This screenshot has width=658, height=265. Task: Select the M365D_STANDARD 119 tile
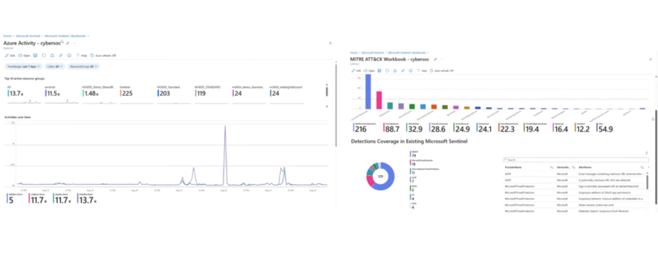pos(211,96)
